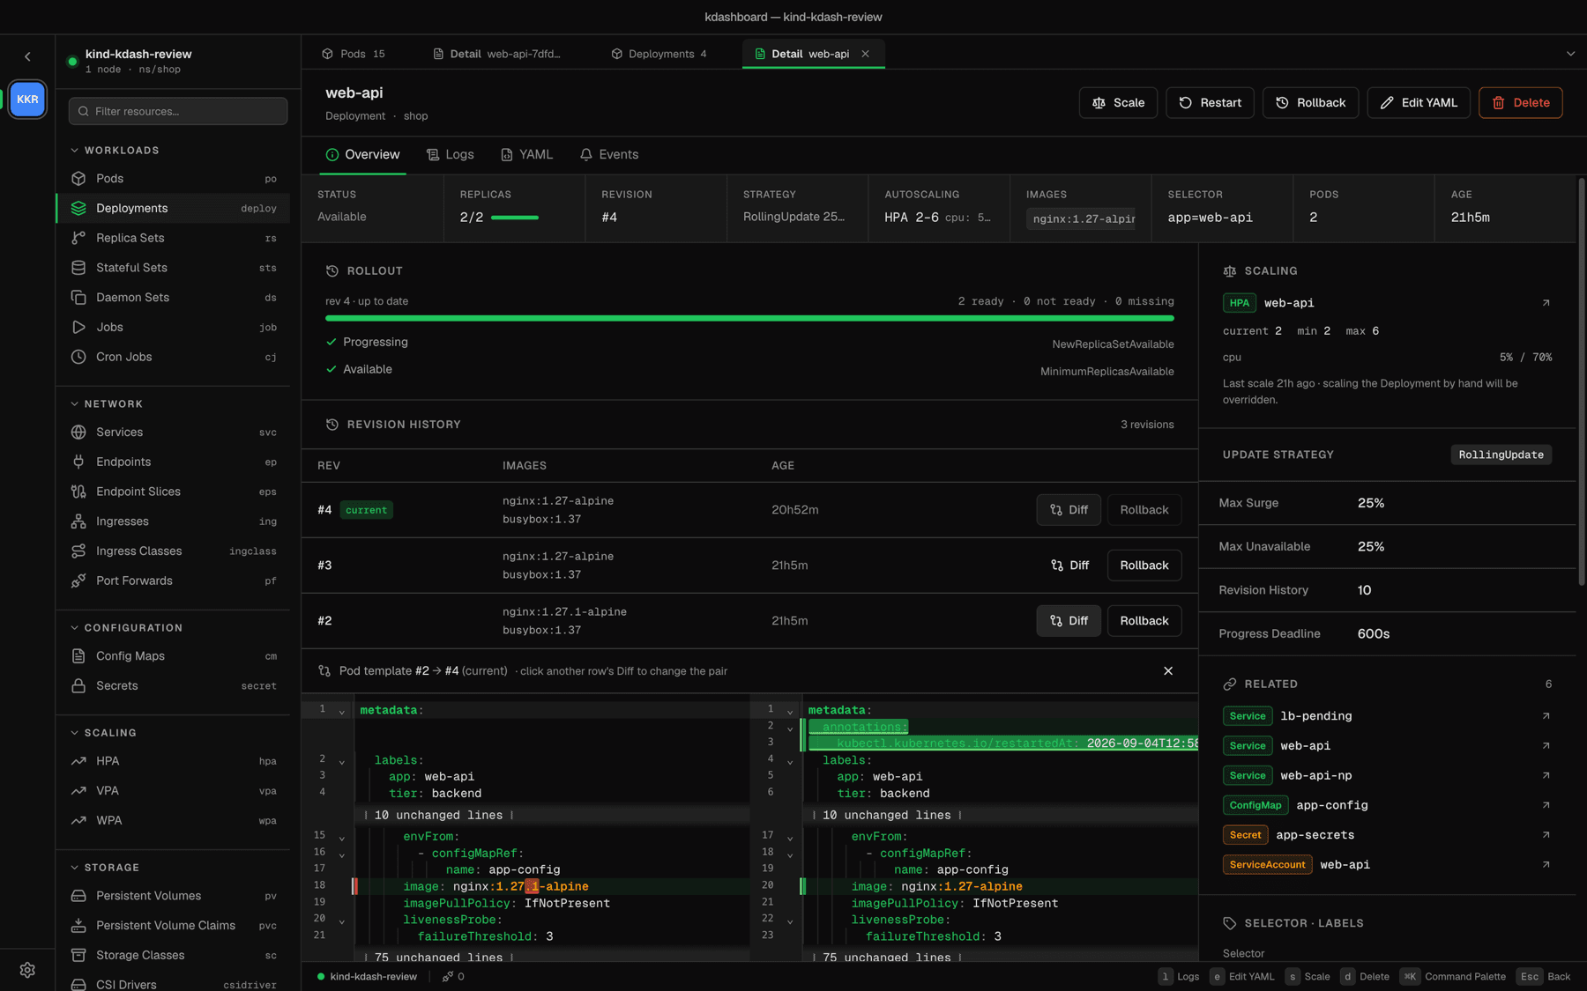The height and width of the screenshot is (991, 1587).
Task: Open the Deployments 4 tab
Action: [659, 54]
